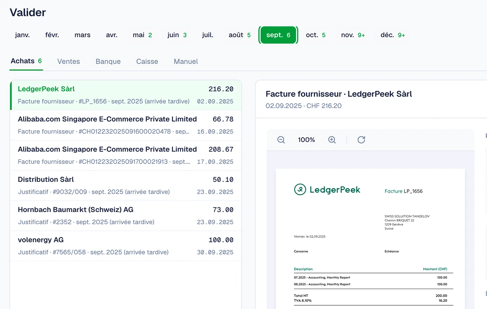Click Justificatif #7565/058 description line
Image resolution: width=487 pixels, height=309 pixels.
click(93, 252)
